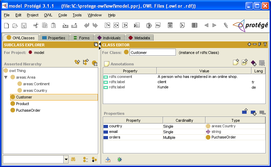
Task: Select the PuchaseOrder class in hierarchy
Action: click(28, 110)
